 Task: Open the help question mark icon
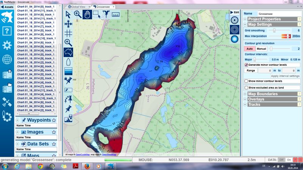(7, 31)
